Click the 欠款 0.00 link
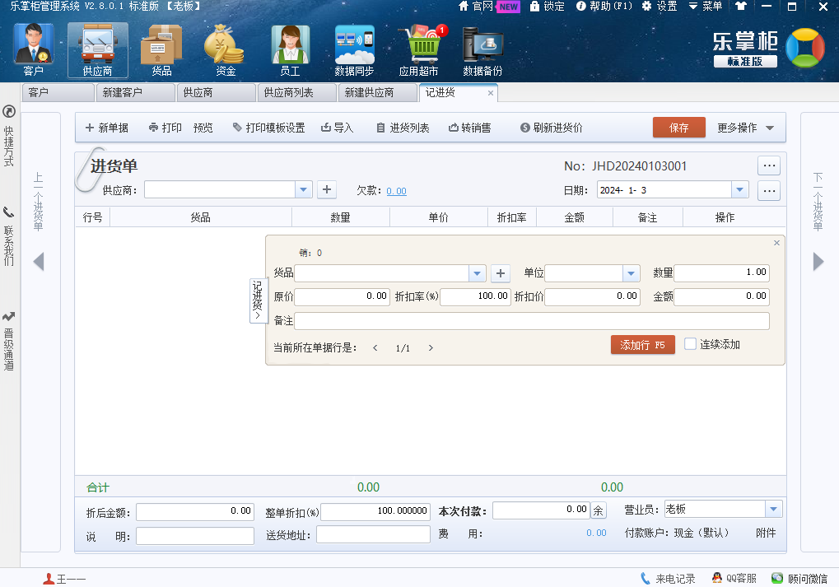The width and height of the screenshot is (839, 587). pyautogui.click(x=396, y=191)
